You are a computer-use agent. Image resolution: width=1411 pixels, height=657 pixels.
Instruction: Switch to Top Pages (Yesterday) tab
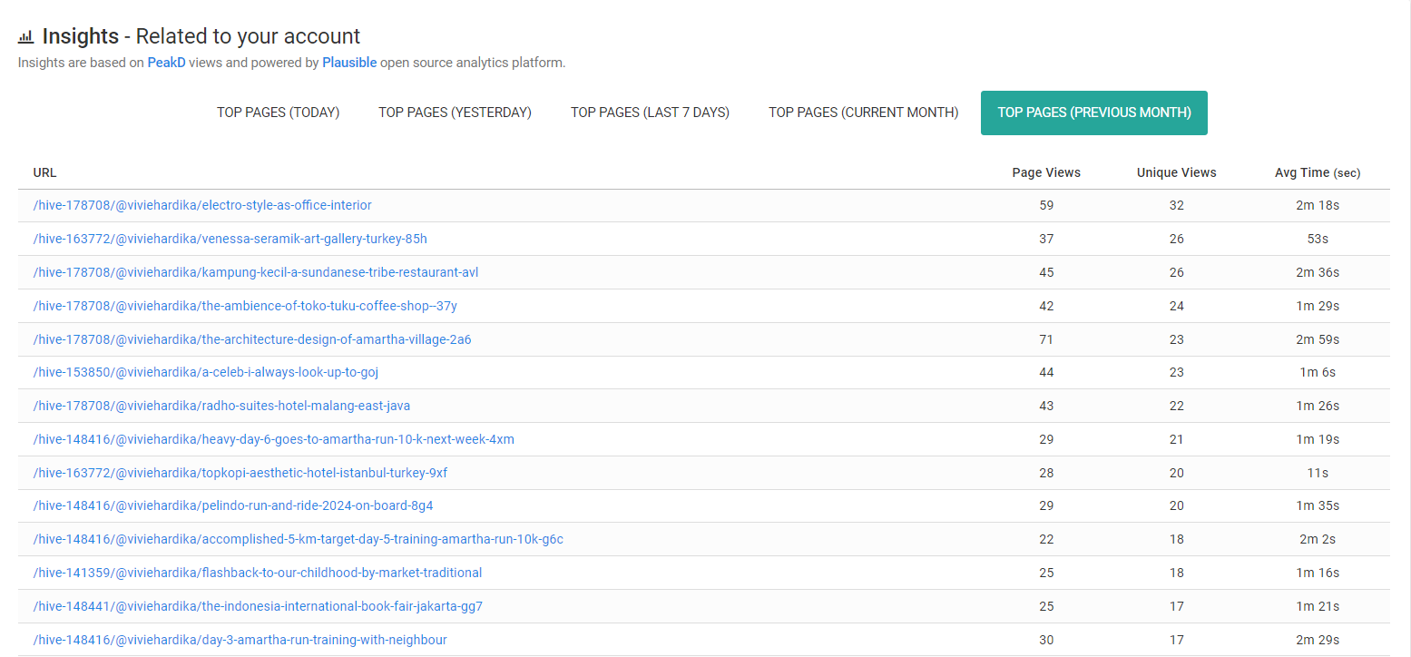coord(455,113)
